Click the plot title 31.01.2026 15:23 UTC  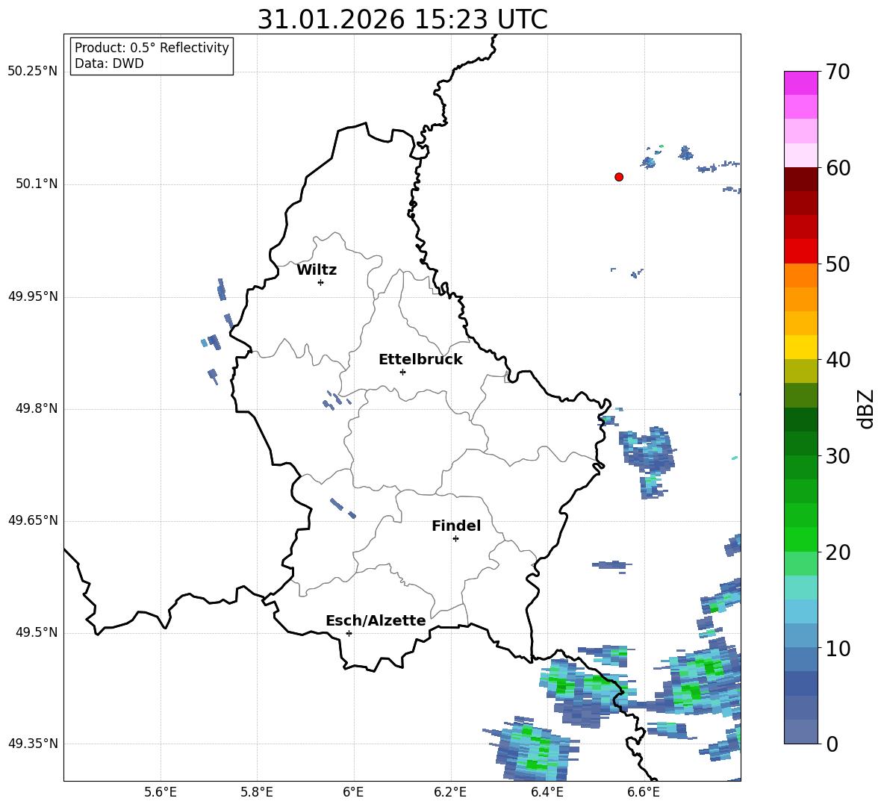coord(402,19)
